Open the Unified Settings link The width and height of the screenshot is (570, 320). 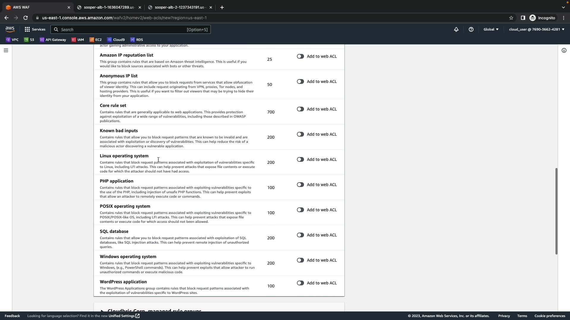[124, 316]
